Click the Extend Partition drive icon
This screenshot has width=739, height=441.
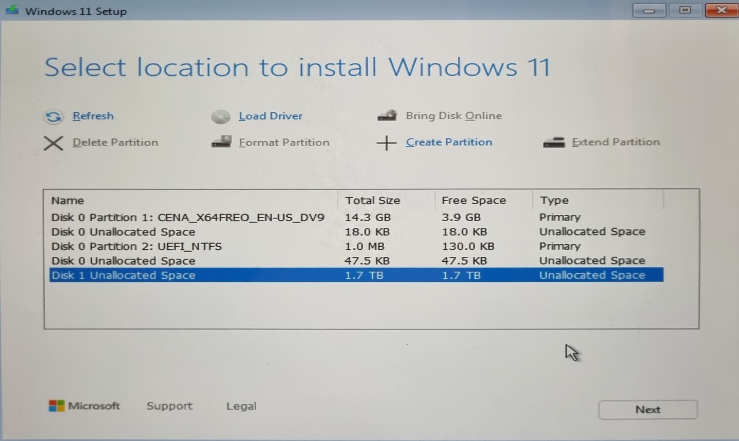click(554, 142)
